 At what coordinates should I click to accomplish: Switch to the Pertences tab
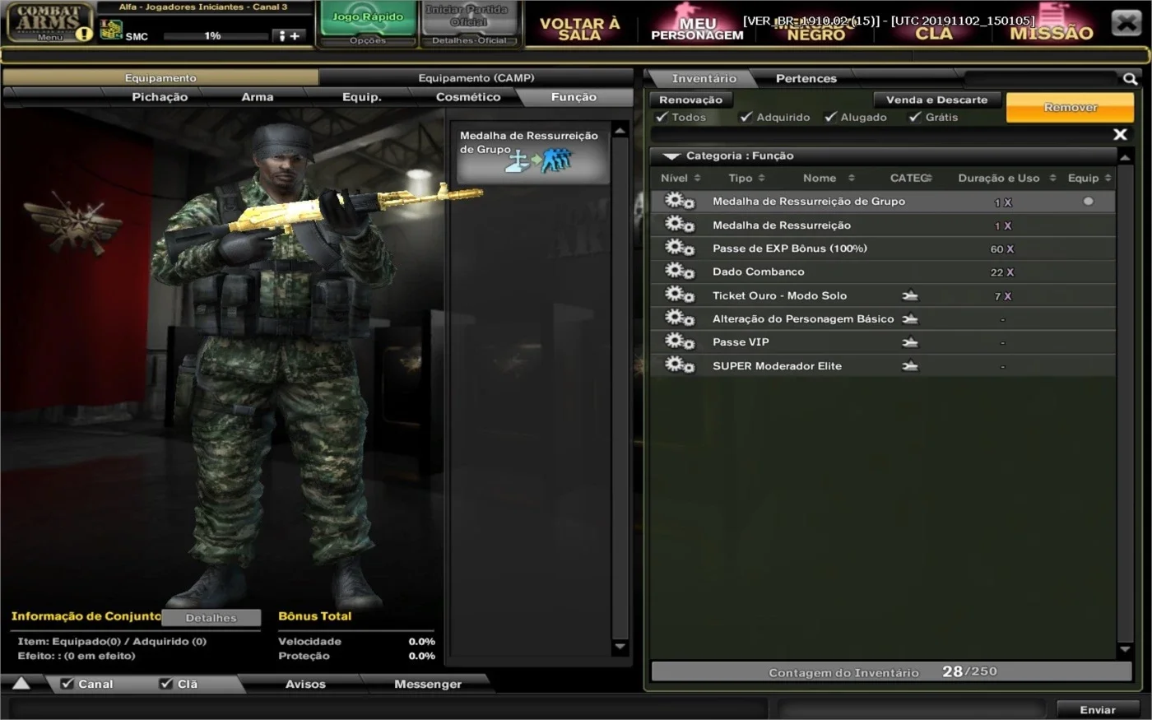806,79
